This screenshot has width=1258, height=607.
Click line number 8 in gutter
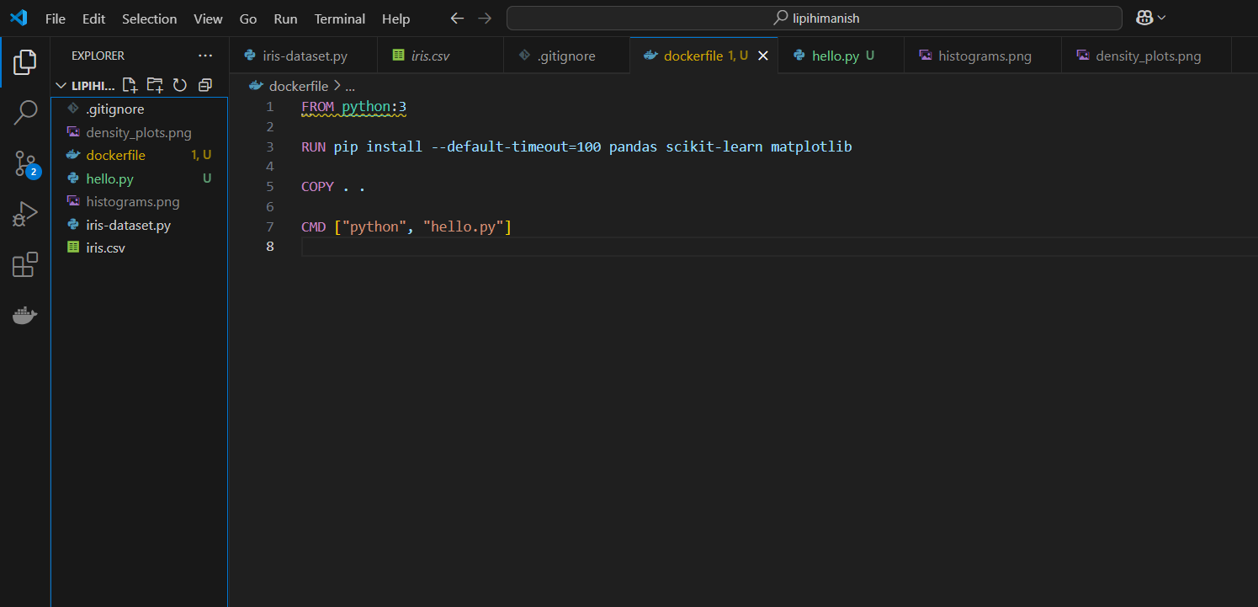pos(269,247)
